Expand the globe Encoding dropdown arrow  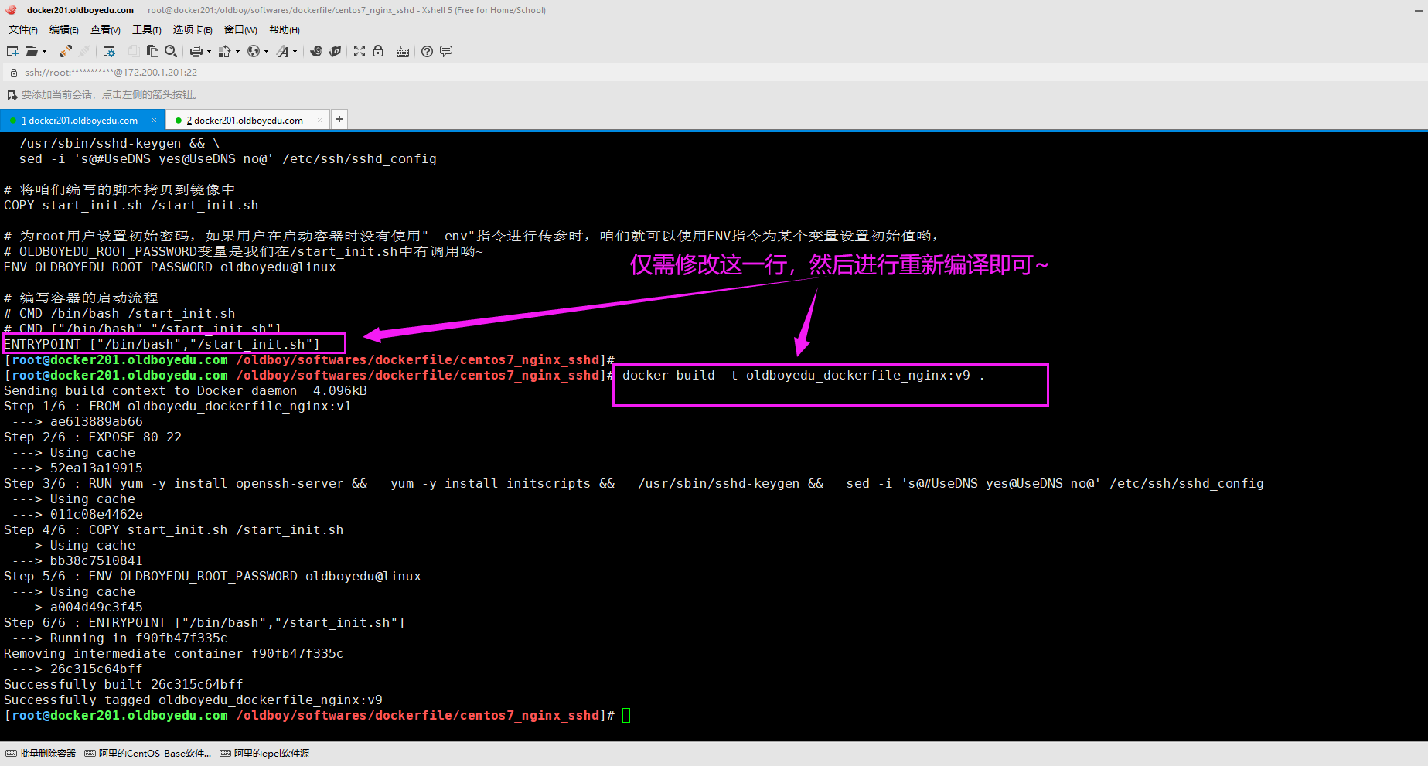click(266, 52)
